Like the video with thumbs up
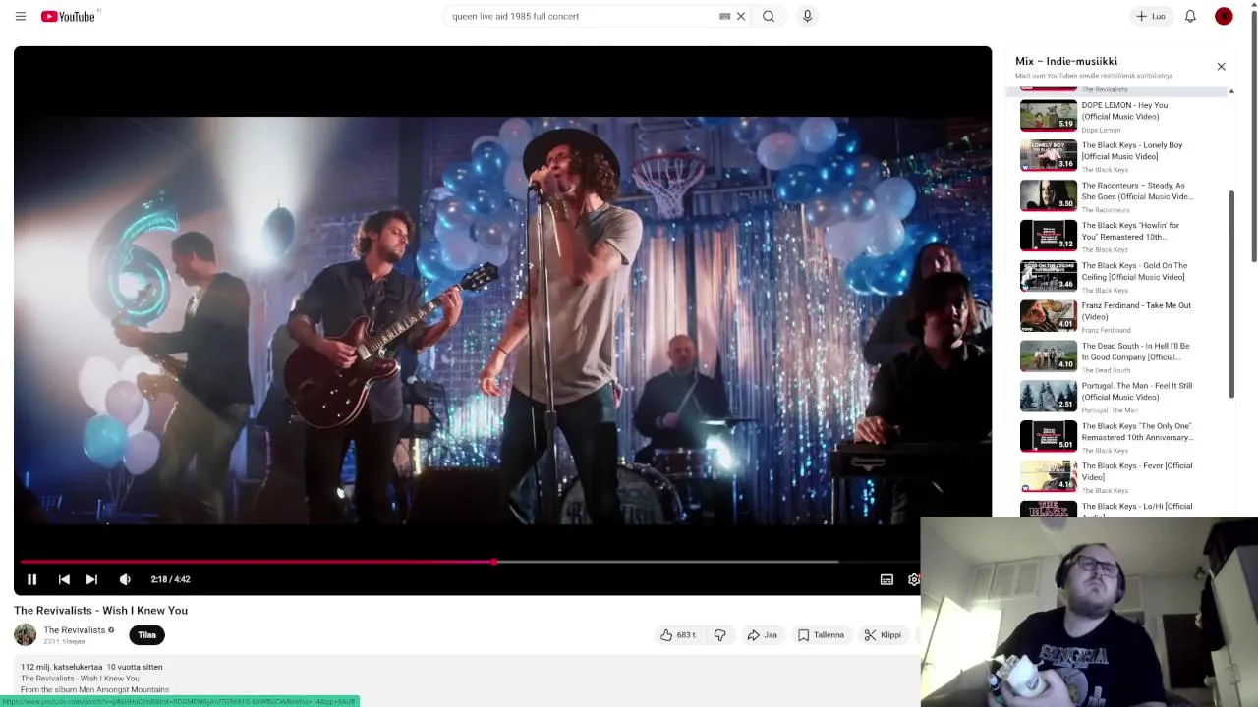1258x707 pixels. pos(678,635)
